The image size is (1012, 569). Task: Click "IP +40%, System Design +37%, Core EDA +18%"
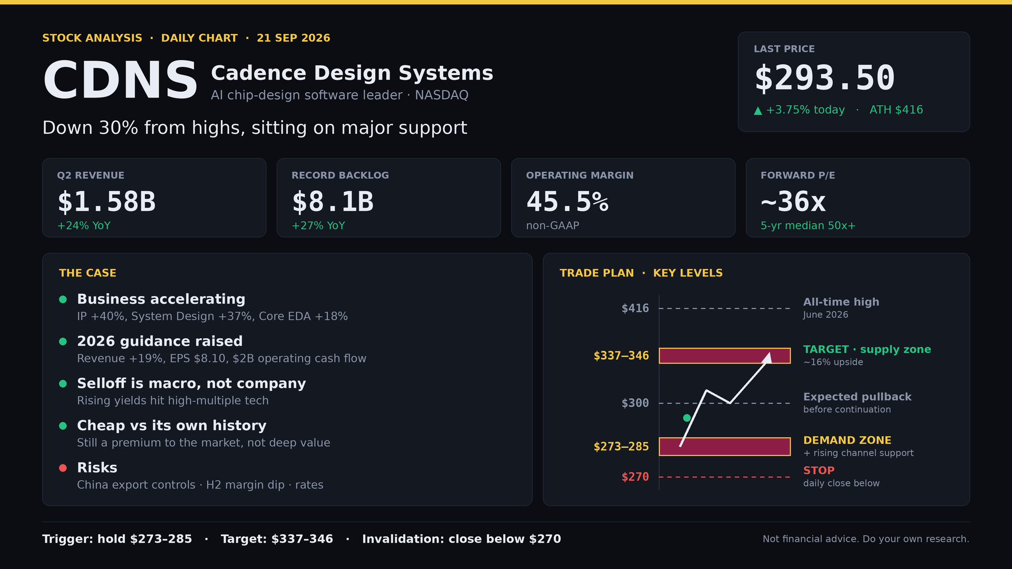coord(212,316)
